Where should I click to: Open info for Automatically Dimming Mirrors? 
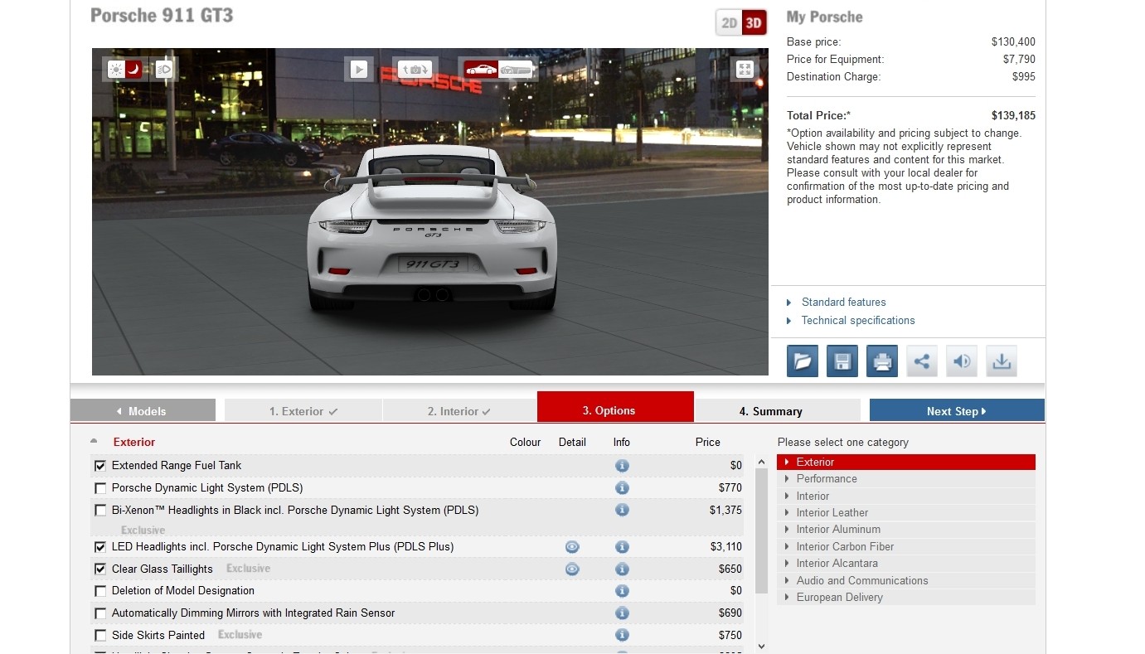pyautogui.click(x=622, y=613)
